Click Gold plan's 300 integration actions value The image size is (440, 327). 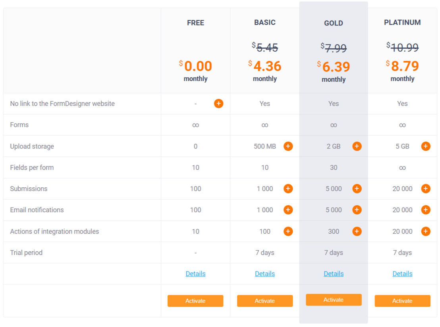333,231
